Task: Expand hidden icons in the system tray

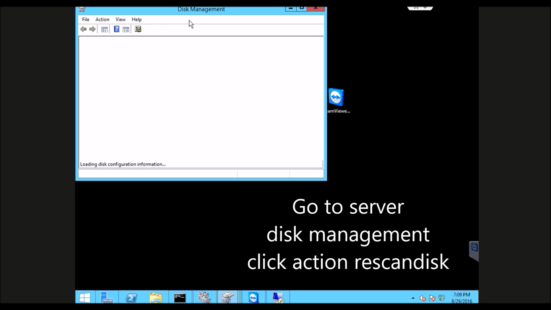Action: click(x=413, y=298)
